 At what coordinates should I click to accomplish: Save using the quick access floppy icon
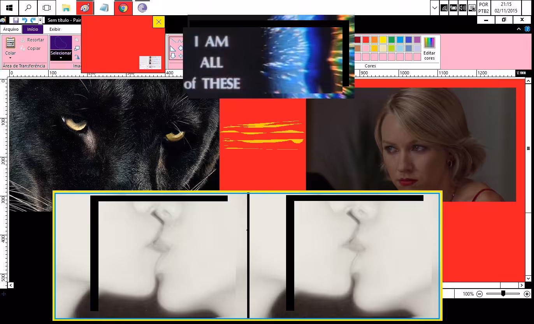[16, 20]
